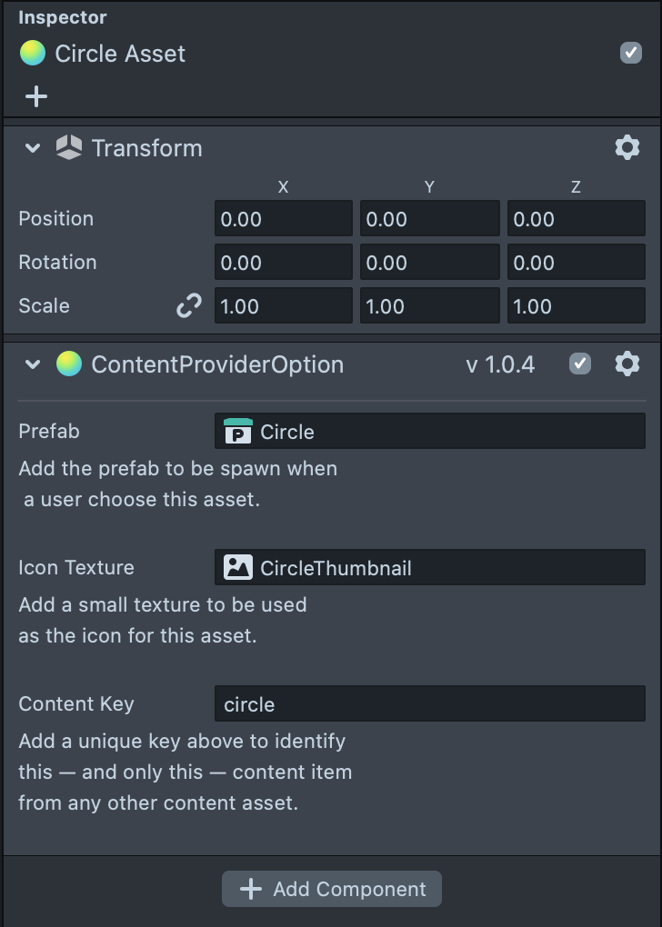
Task: Click the Content Key input field
Action: coord(429,704)
